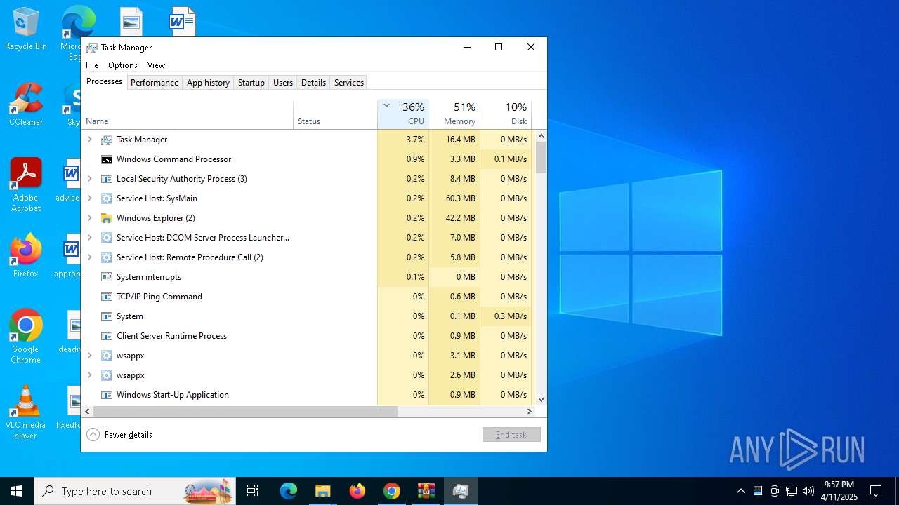
Task: Switch to the Services tab
Action: (x=349, y=83)
